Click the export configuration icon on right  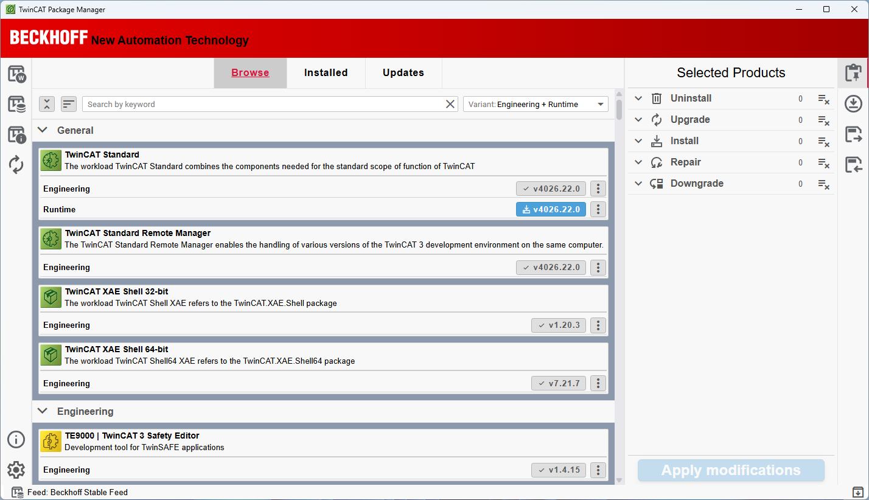click(853, 134)
